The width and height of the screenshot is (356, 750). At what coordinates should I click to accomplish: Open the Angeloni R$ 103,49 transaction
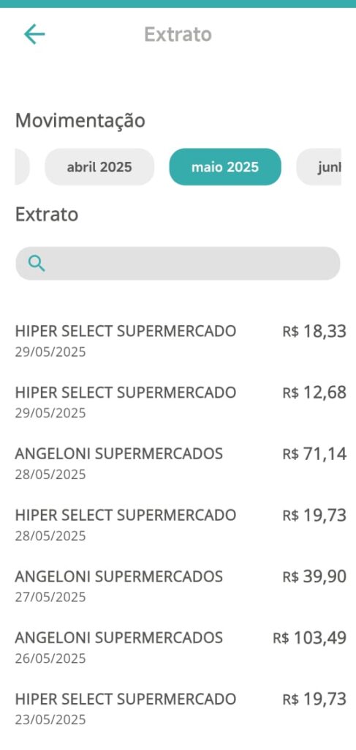click(x=181, y=647)
